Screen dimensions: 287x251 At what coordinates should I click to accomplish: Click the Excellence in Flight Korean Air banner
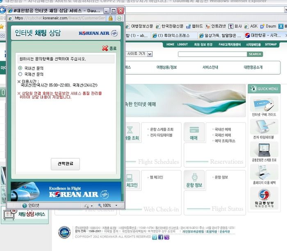pyautogui.click(x=66, y=191)
